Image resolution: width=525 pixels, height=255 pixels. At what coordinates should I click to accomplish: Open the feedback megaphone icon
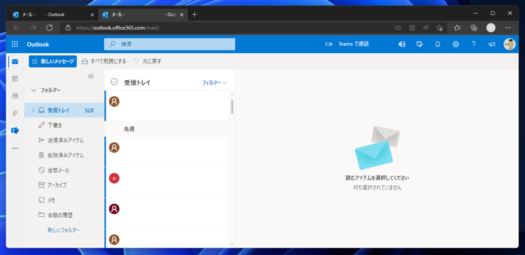492,44
